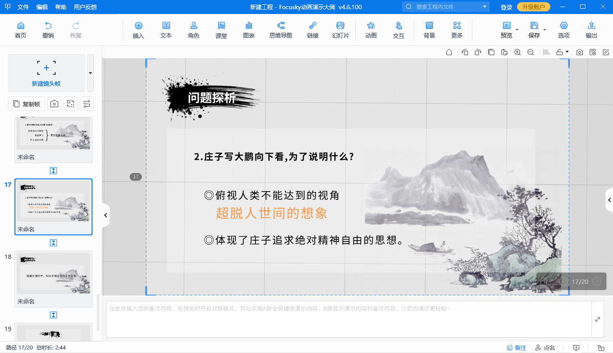Expand the notes area to full size
This screenshot has height=353, width=613.
(x=598, y=319)
